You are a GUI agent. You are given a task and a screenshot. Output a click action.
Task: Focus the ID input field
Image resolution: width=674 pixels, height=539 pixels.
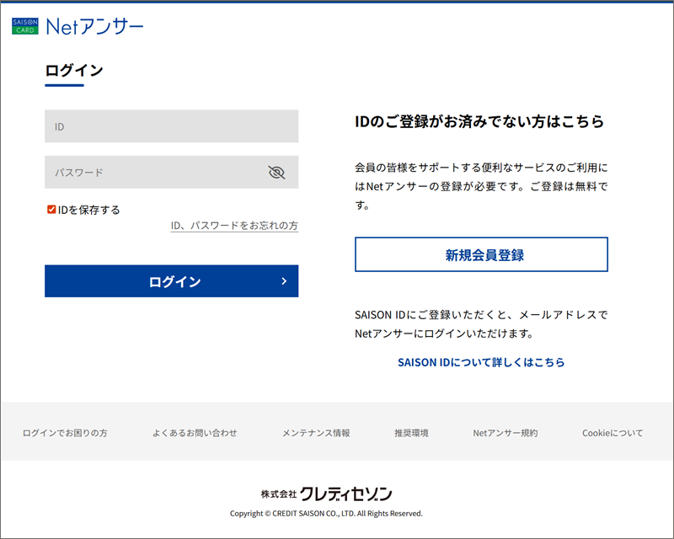click(171, 126)
